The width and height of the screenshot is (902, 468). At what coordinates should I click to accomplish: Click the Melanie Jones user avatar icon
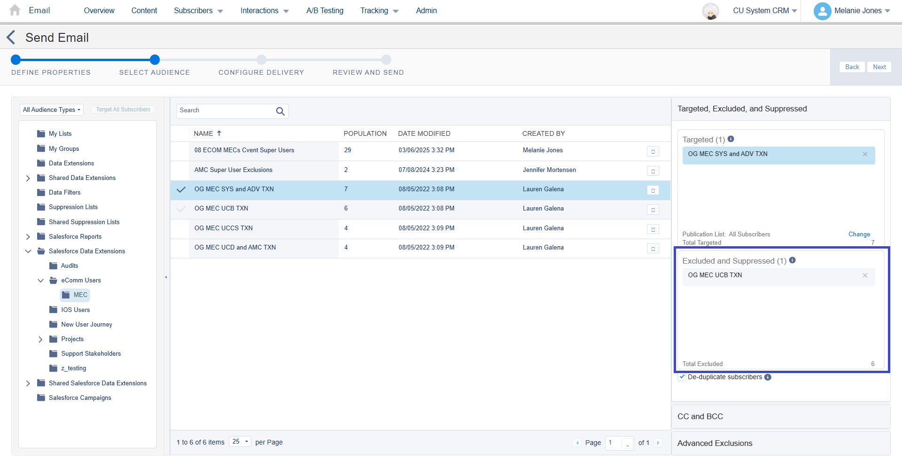pyautogui.click(x=823, y=11)
